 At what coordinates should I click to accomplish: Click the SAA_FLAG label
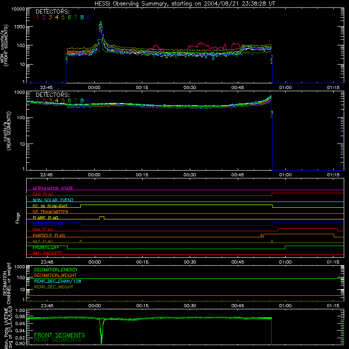(43, 229)
